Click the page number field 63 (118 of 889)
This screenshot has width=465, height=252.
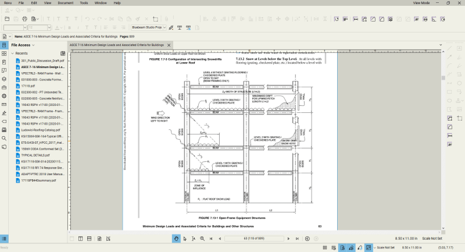coord(254,239)
